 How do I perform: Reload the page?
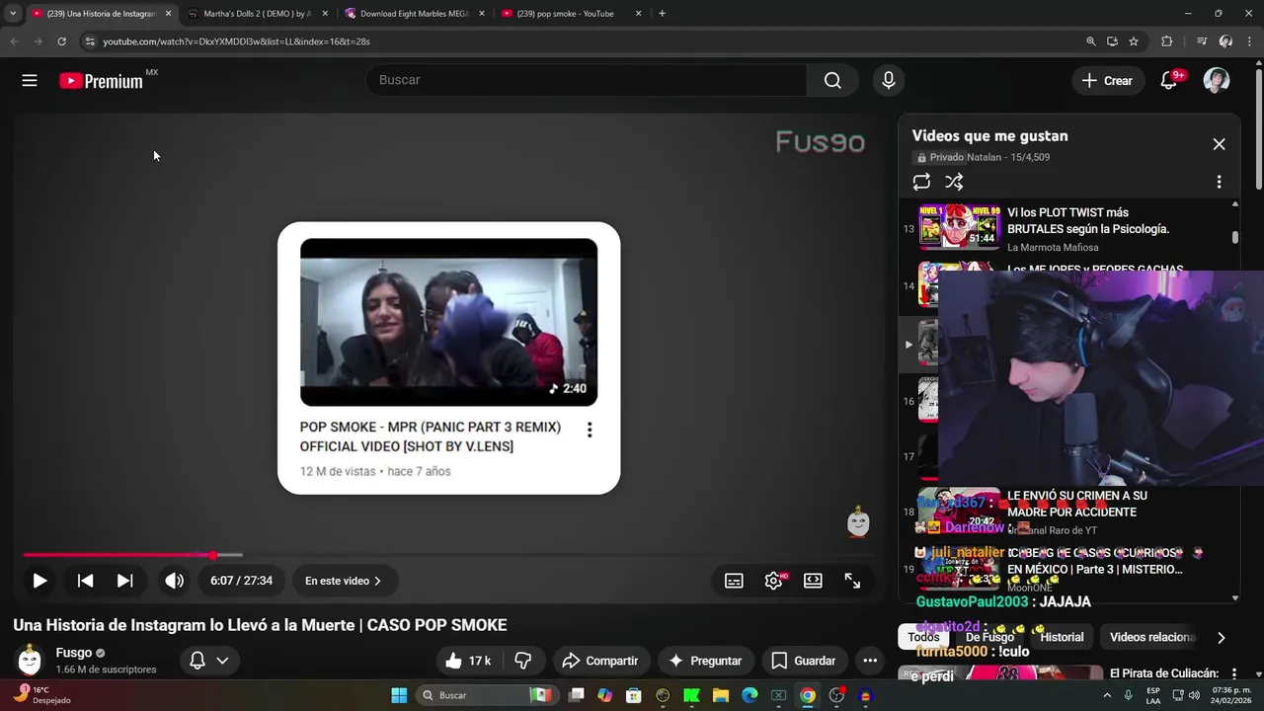[x=61, y=41]
